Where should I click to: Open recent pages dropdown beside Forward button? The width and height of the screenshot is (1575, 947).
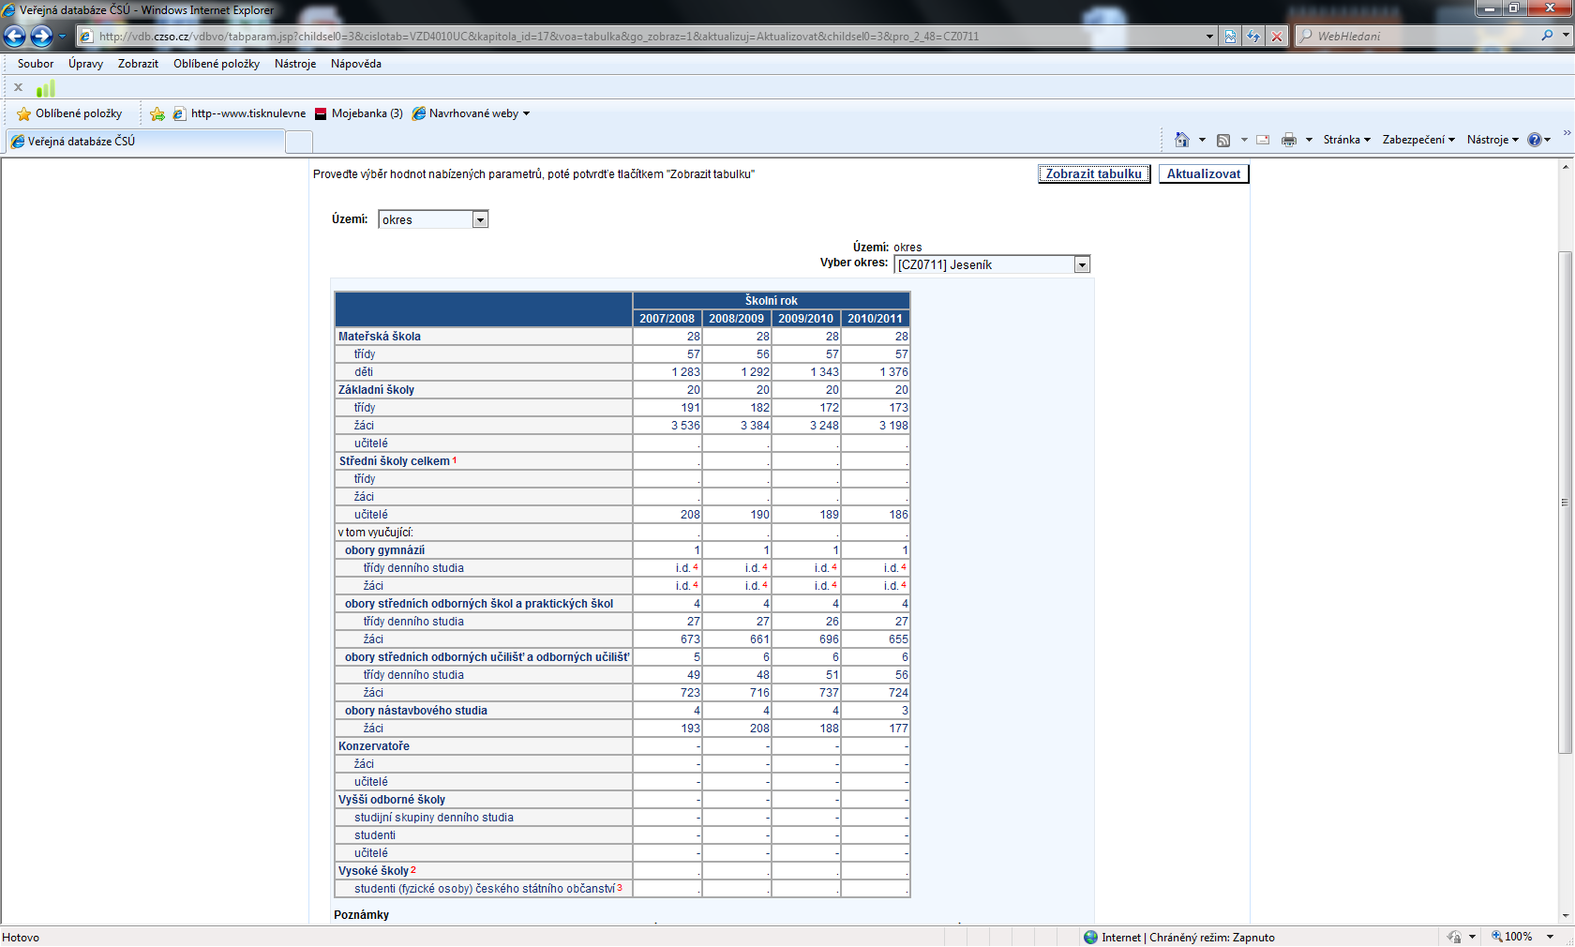[63, 37]
